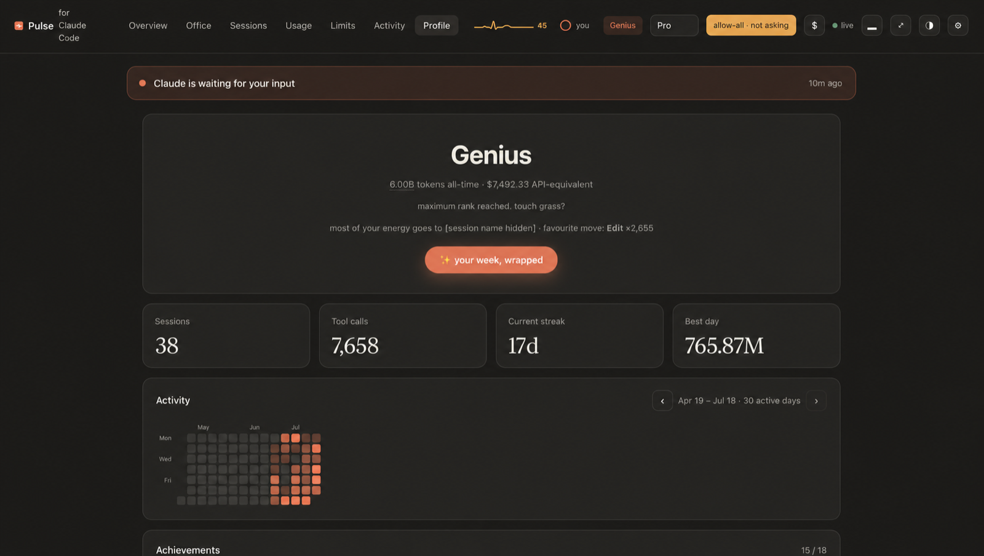Click the '10m ago' timestamp
Image resolution: width=984 pixels, height=556 pixels.
point(825,83)
